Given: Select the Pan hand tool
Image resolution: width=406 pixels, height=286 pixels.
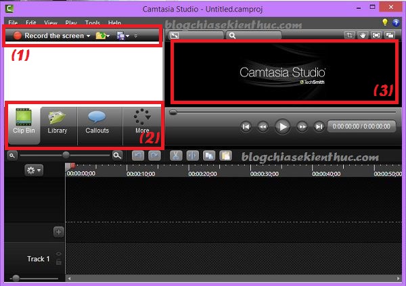Looking at the screenshot, I should [363, 35].
